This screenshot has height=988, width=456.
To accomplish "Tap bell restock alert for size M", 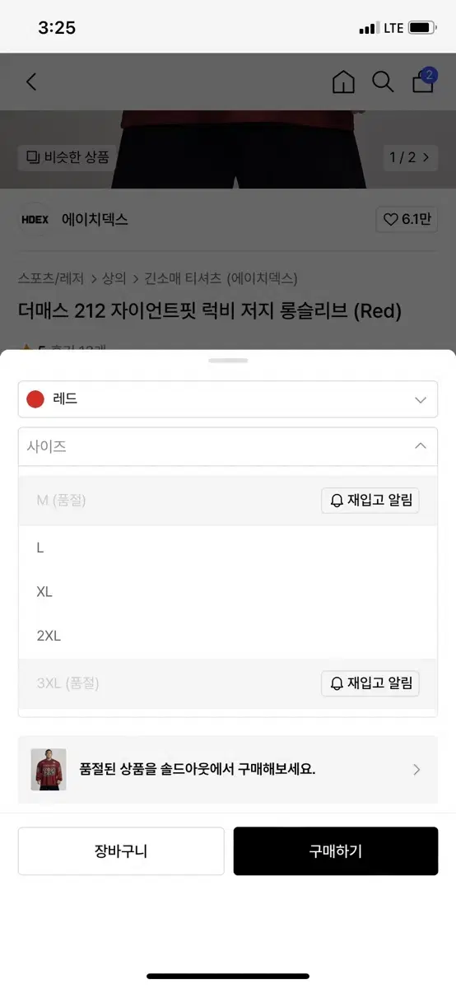I will pyautogui.click(x=370, y=500).
